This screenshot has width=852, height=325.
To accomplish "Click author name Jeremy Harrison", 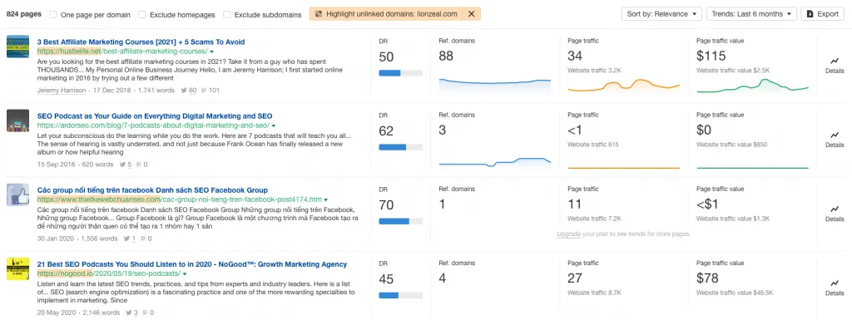I will tap(62, 91).
